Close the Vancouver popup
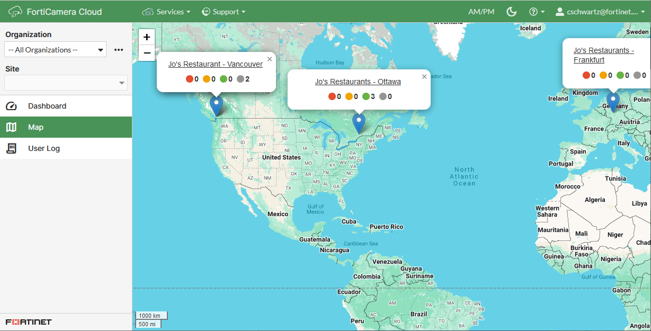Image resolution: width=651 pixels, height=331 pixels. [x=270, y=59]
